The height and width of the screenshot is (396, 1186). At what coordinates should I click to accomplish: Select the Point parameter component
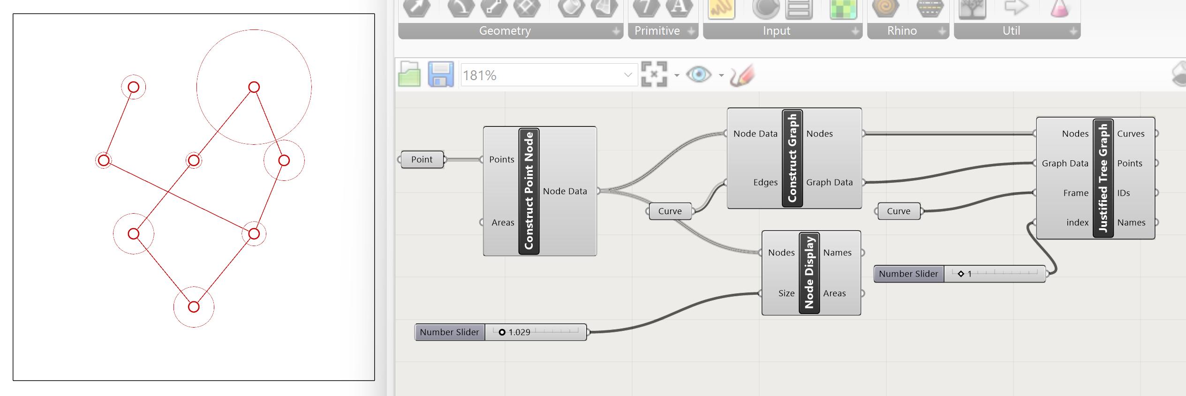point(422,159)
